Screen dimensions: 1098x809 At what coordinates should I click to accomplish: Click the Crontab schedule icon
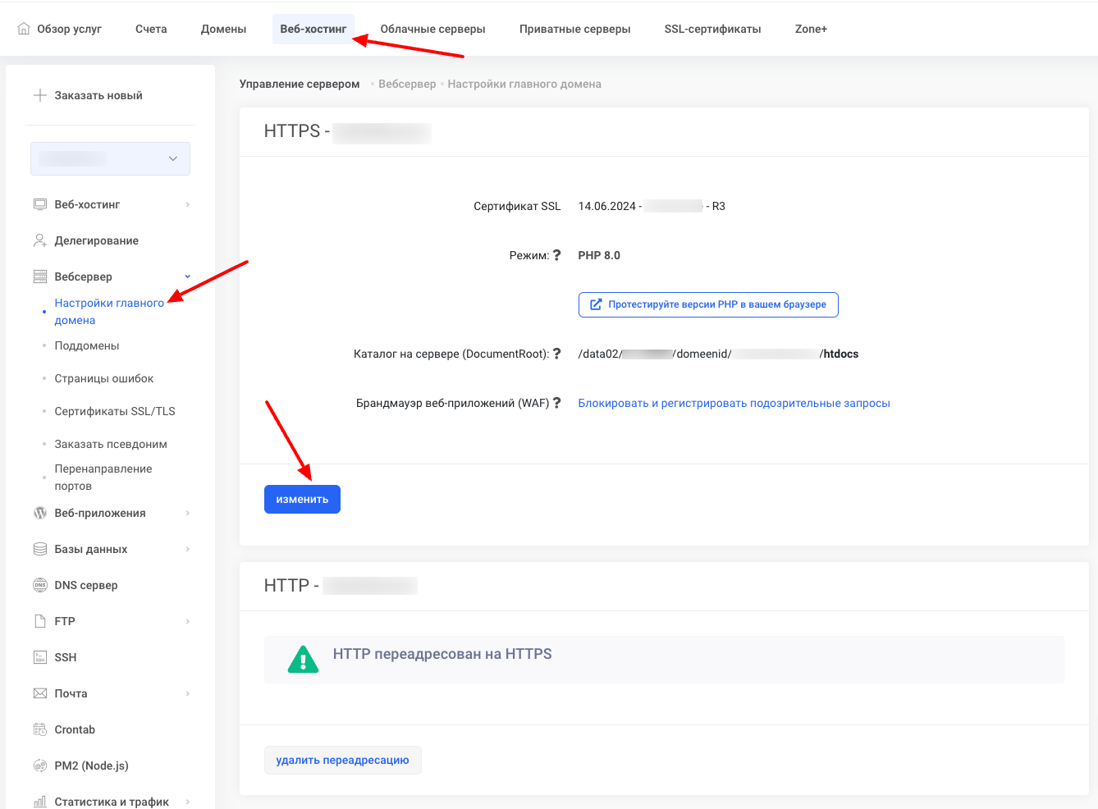pos(39,729)
